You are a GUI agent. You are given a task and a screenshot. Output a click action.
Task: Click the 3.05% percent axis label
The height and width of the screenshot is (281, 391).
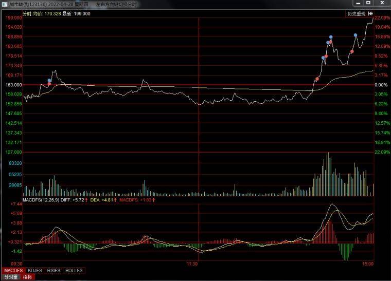(381, 95)
